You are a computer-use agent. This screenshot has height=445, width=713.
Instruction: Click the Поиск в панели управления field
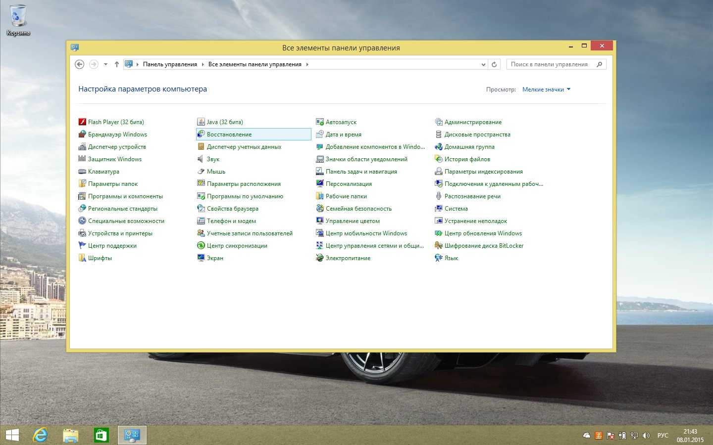click(550, 64)
